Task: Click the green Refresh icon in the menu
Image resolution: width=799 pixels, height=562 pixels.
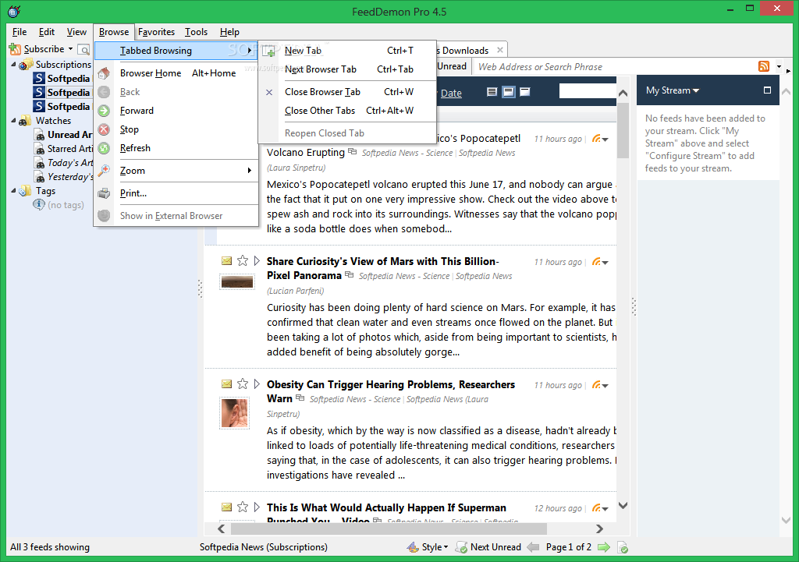Action: click(x=104, y=148)
